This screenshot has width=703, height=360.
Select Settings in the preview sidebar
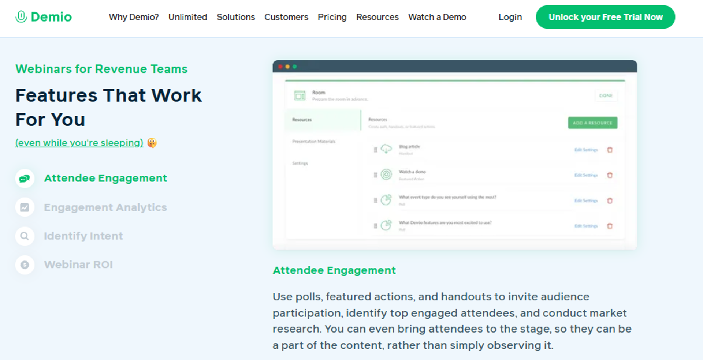(300, 163)
